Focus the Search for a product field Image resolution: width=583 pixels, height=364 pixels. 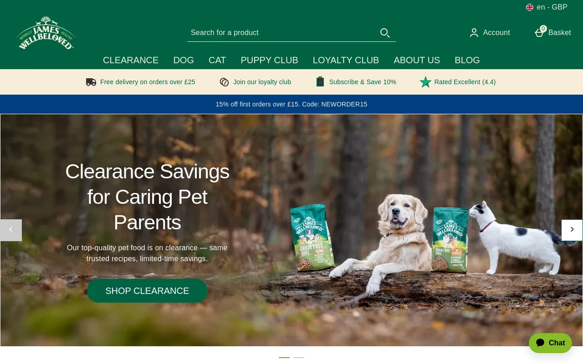(x=282, y=33)
